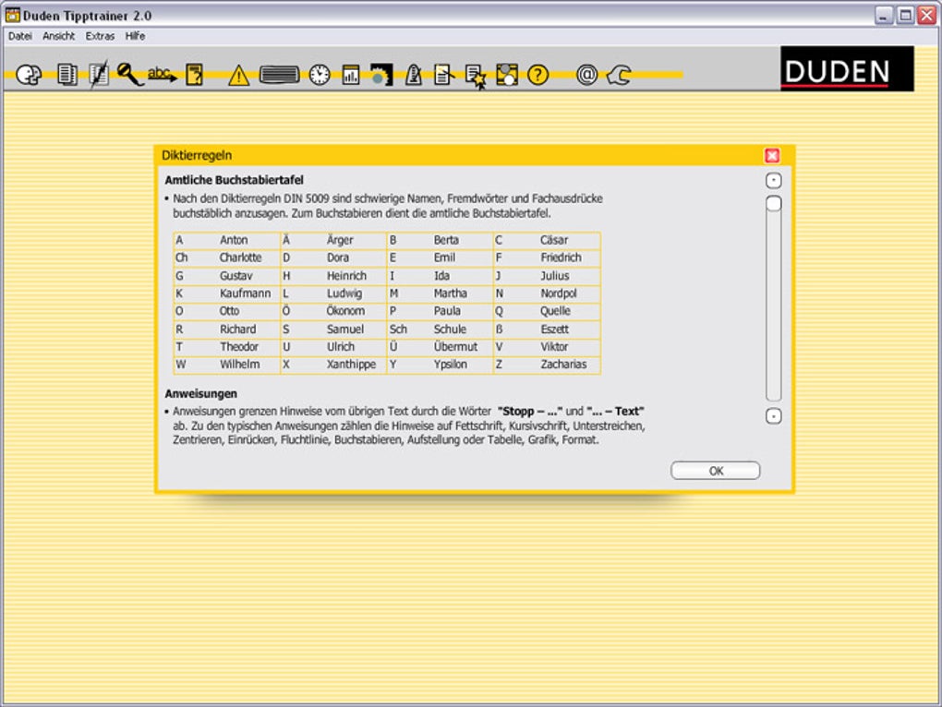Click the 'Amtliche Buchstabiertafel' heading
The width and height of the screenshot is (942, 707).
pyautogui.click(x=234, y=180)
